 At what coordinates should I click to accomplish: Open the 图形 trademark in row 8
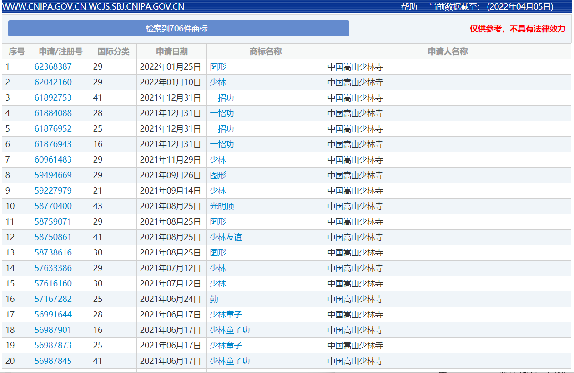click(218, 175)
